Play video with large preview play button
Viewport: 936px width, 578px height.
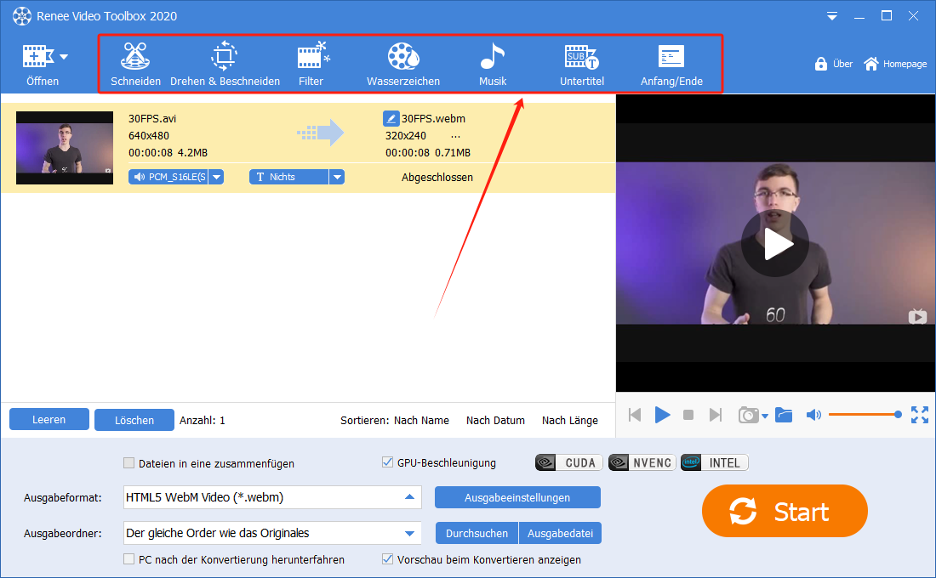tap(775, 243)
